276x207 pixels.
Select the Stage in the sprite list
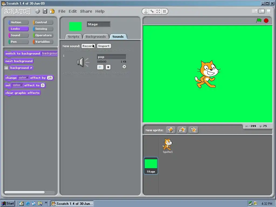click(x=151, y=166)
